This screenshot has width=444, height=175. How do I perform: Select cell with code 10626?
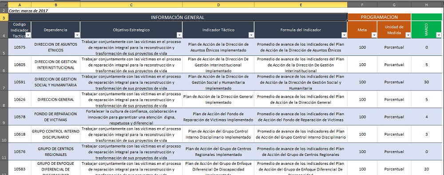tap(20, 100)
